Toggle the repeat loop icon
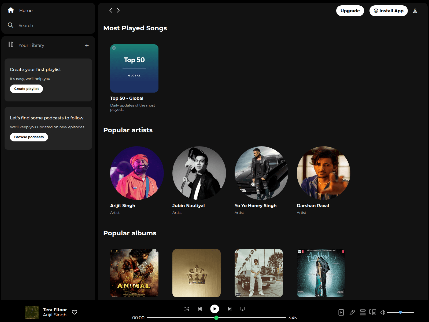Viewport: 429px width, 322px height. point(242,309)
